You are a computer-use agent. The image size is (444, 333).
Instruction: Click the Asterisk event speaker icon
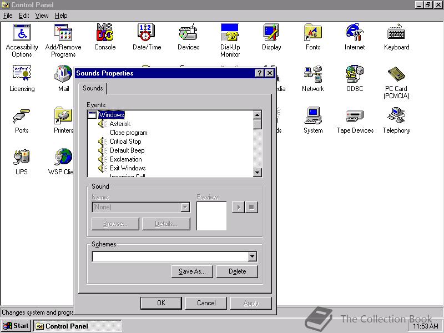102,124
